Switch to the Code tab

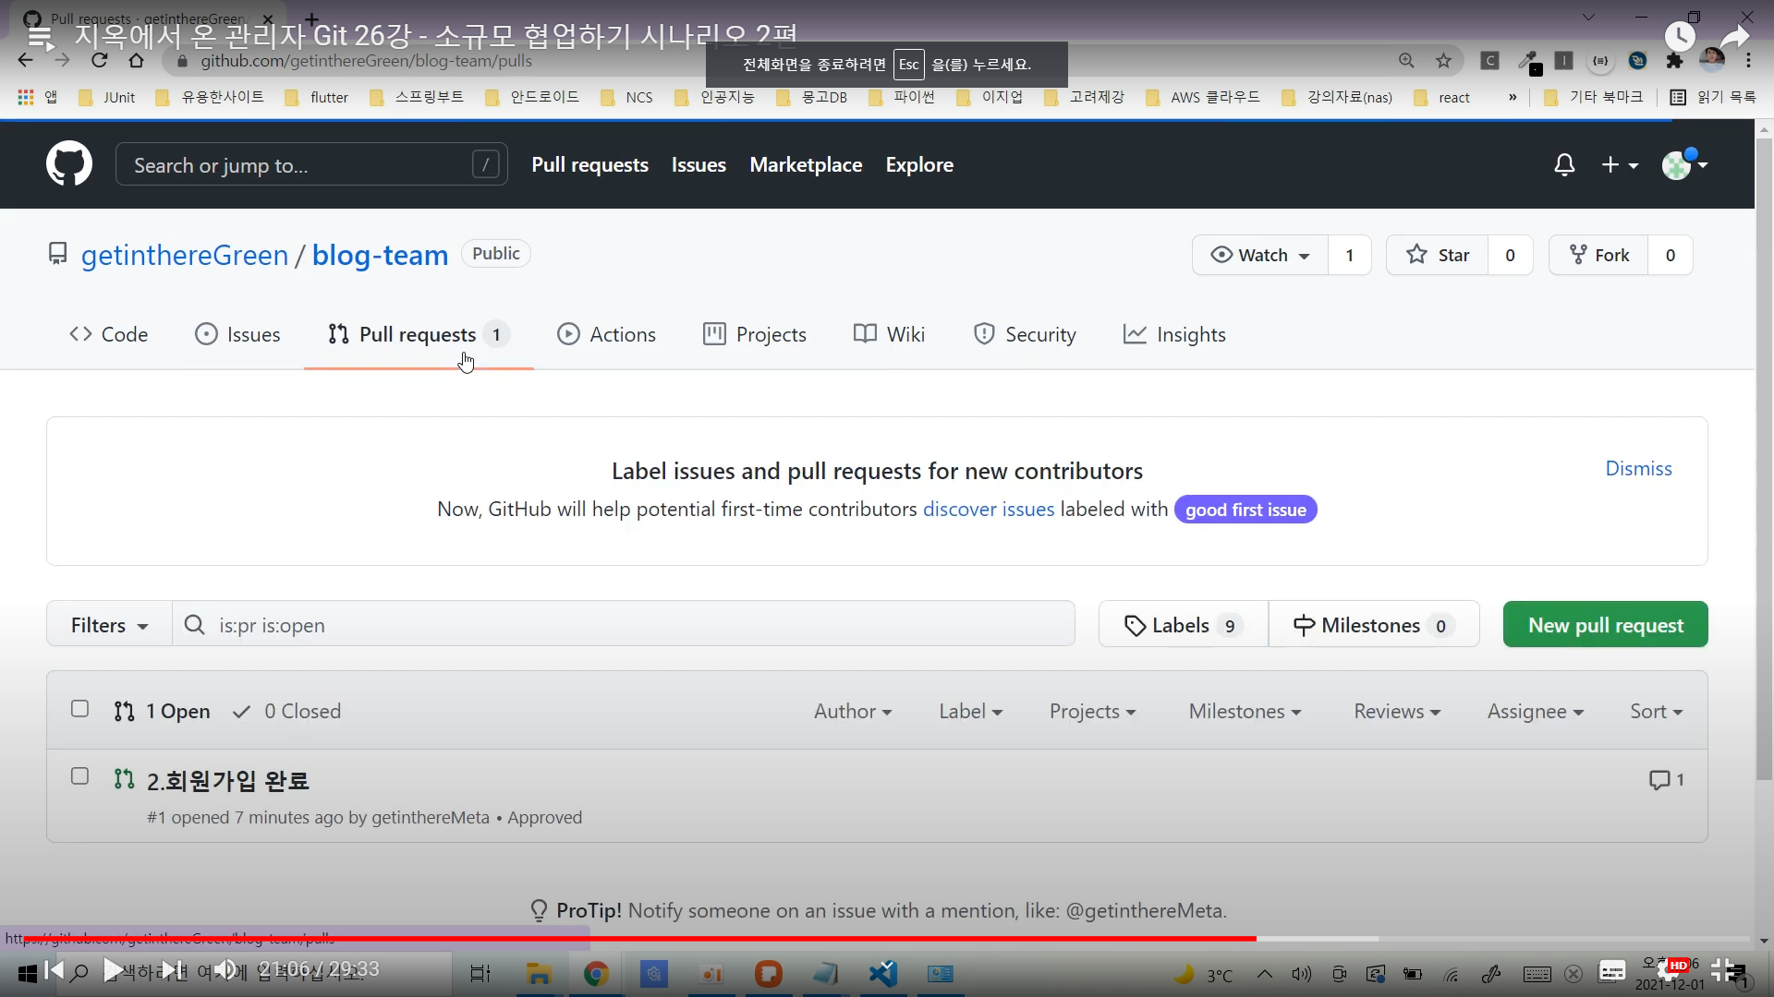pos(108,334)
